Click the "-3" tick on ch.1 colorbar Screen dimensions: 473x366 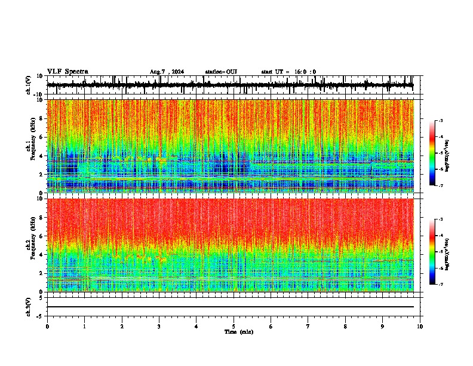[x=440, y=120]
